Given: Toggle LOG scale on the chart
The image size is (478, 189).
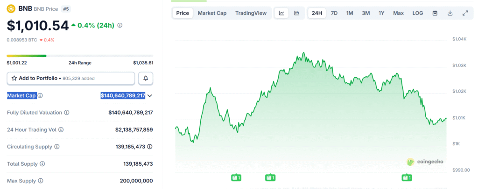Looking at the screenshot, I should tap(418, 13).
